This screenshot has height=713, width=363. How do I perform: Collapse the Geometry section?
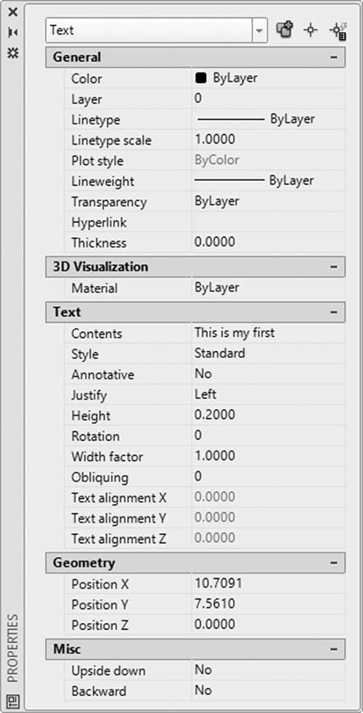335,563
